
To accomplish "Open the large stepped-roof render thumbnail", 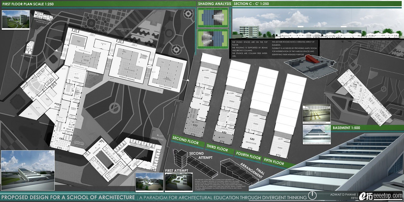I will coord(28,170).
